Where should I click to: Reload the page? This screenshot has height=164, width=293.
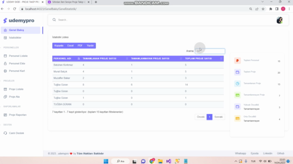[x=15, y=9]
